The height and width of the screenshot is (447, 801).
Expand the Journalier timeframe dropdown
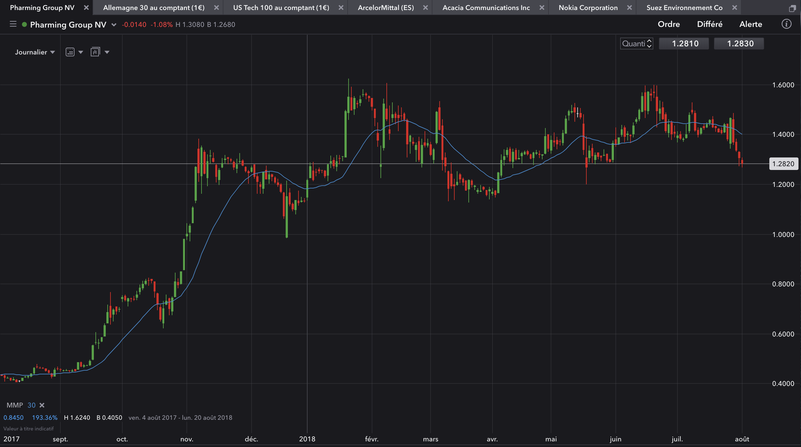coord(35,52)
